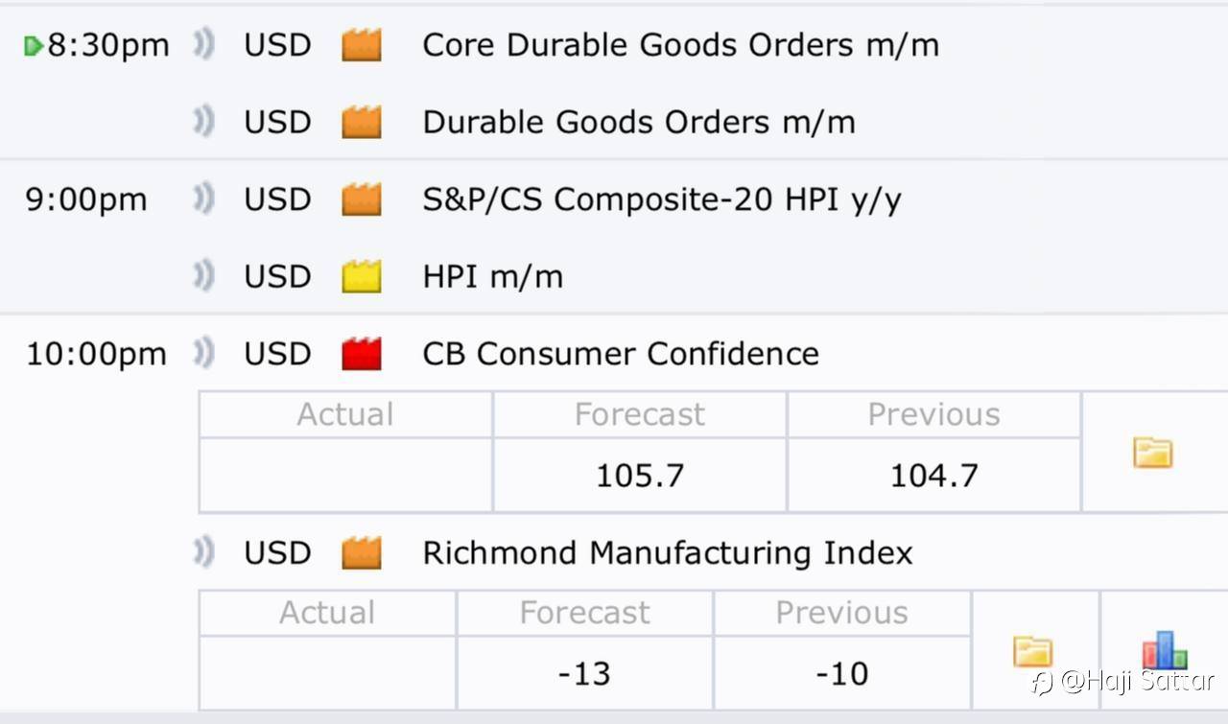Click the -10 previous value for Richmond Index

pos(841,673)
